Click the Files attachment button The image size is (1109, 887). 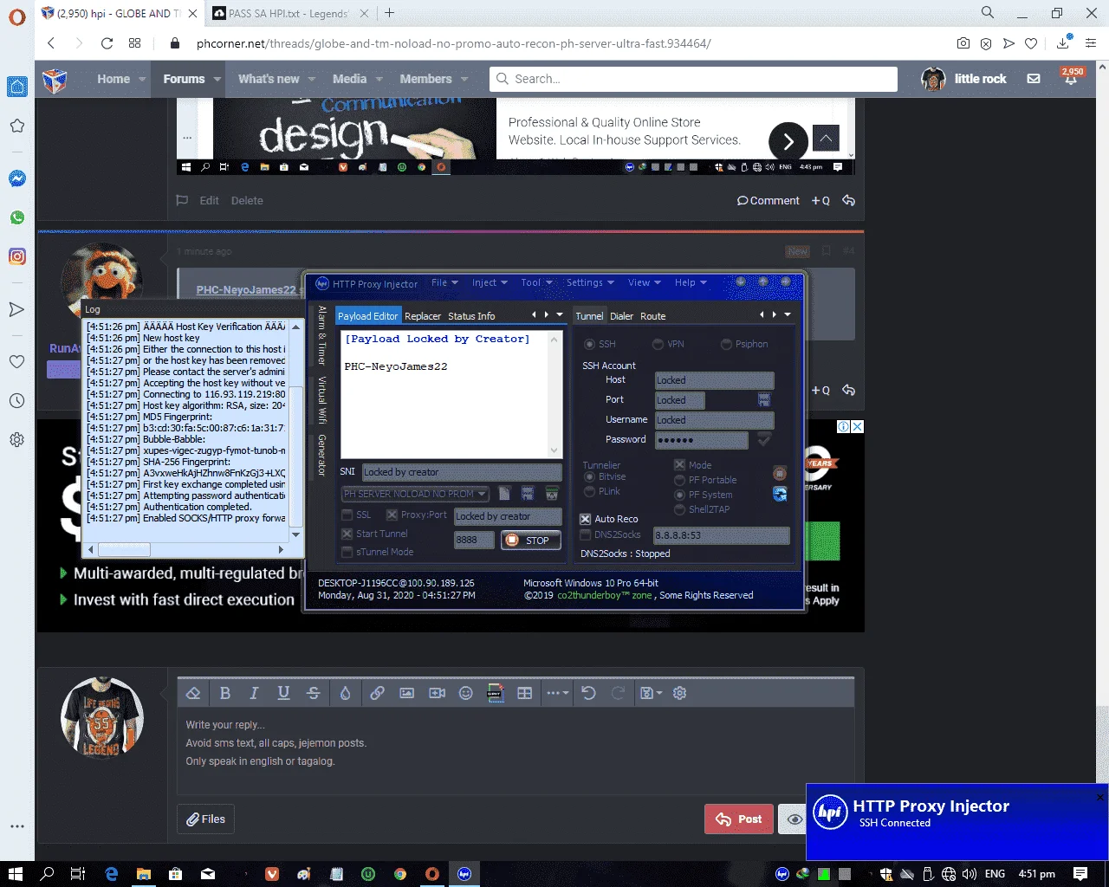[x=206, y=819]
